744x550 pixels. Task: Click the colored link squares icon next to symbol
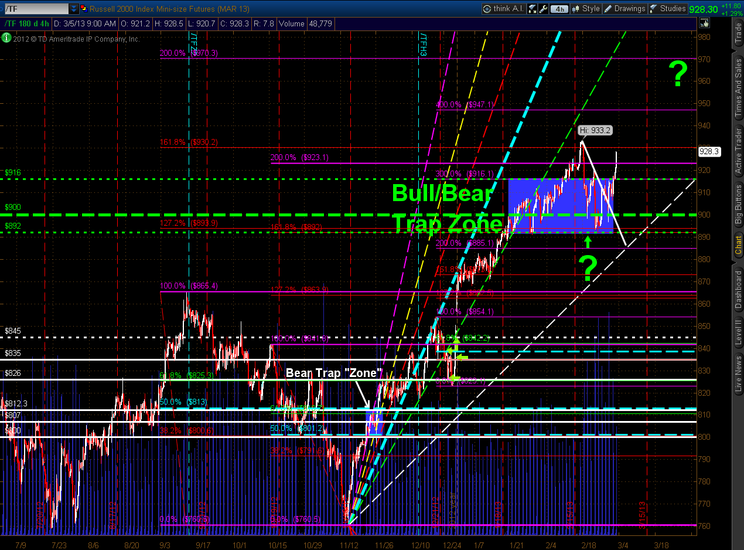pos(84,9)
